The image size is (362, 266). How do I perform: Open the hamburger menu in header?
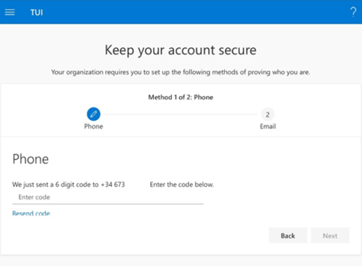click(x=10, y=12)
